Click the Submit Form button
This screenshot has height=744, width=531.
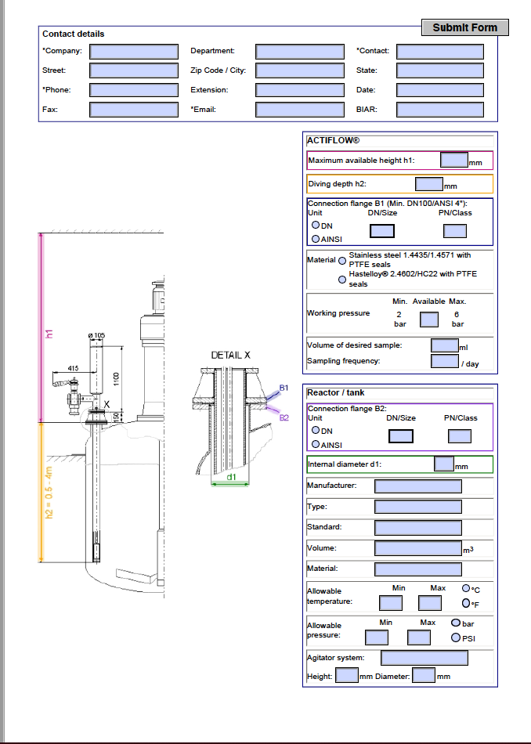pos(464,27)
